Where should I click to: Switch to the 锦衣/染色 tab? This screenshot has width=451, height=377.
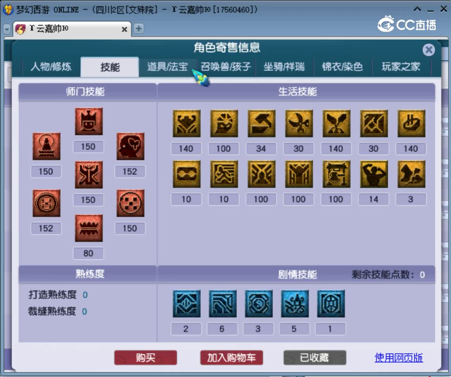point(342,67)
